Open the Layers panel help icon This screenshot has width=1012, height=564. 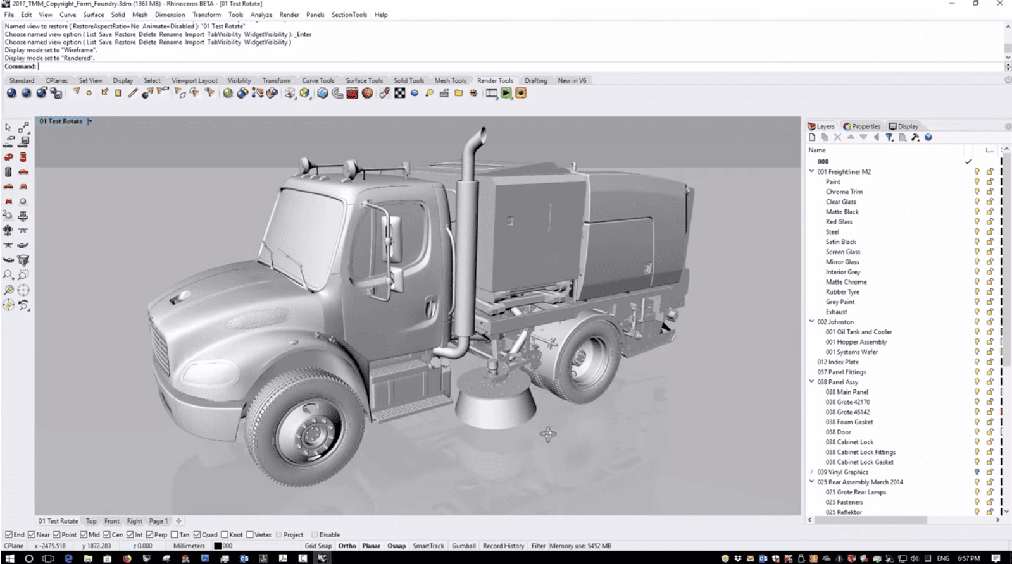928,137
